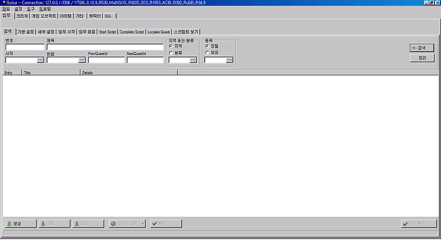The image size is (441, 240).
Task: Open the browse dots button in the rightmost filter group
Action: 229,60
